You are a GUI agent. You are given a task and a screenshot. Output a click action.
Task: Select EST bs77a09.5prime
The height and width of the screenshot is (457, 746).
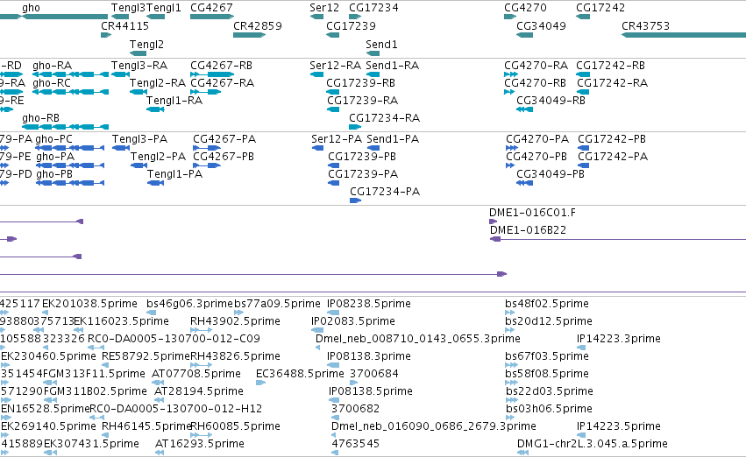pos(277,304)
